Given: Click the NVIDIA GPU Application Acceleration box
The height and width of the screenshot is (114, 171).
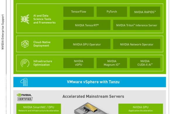Looking at the screenshot, I should click(141, 109).
